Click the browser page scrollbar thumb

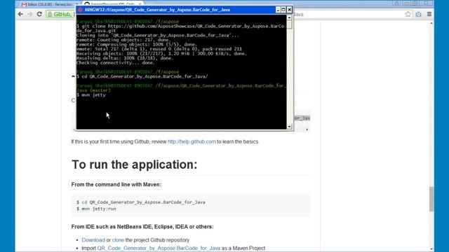point(431,199)
